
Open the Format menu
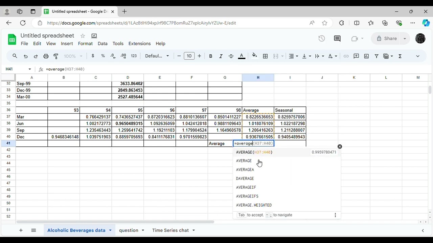pos(85,44)
